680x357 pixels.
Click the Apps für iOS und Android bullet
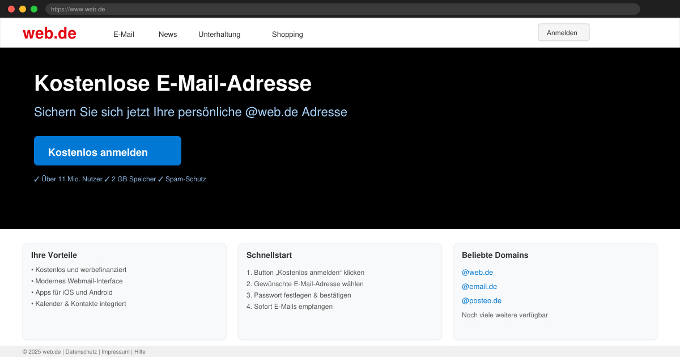(72, 292)
